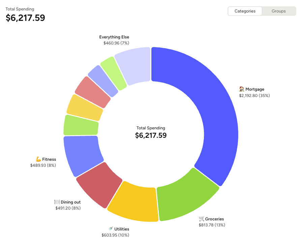Click the house icon next to Mortgage
The width and height of the screenshot is (301, 248).
[241, 89]
